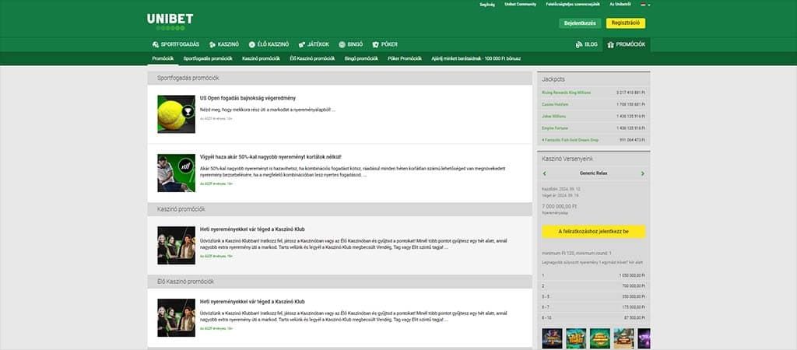Open the Játékok section

[314, 44]
